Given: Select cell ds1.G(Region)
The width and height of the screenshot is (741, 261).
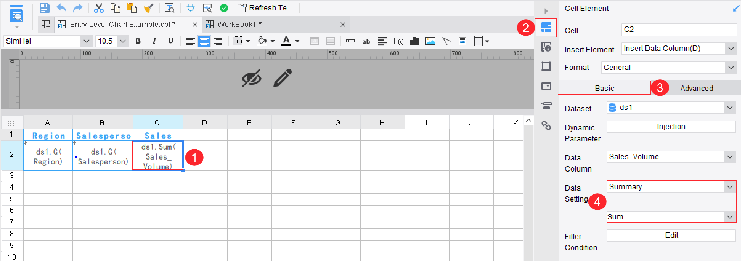Looking at the screenshot, I should [x=48, y=156].
